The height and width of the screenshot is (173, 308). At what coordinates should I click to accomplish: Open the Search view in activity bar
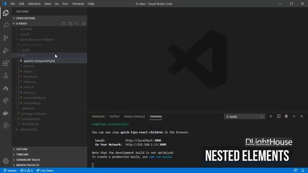(x=6, y=25)
